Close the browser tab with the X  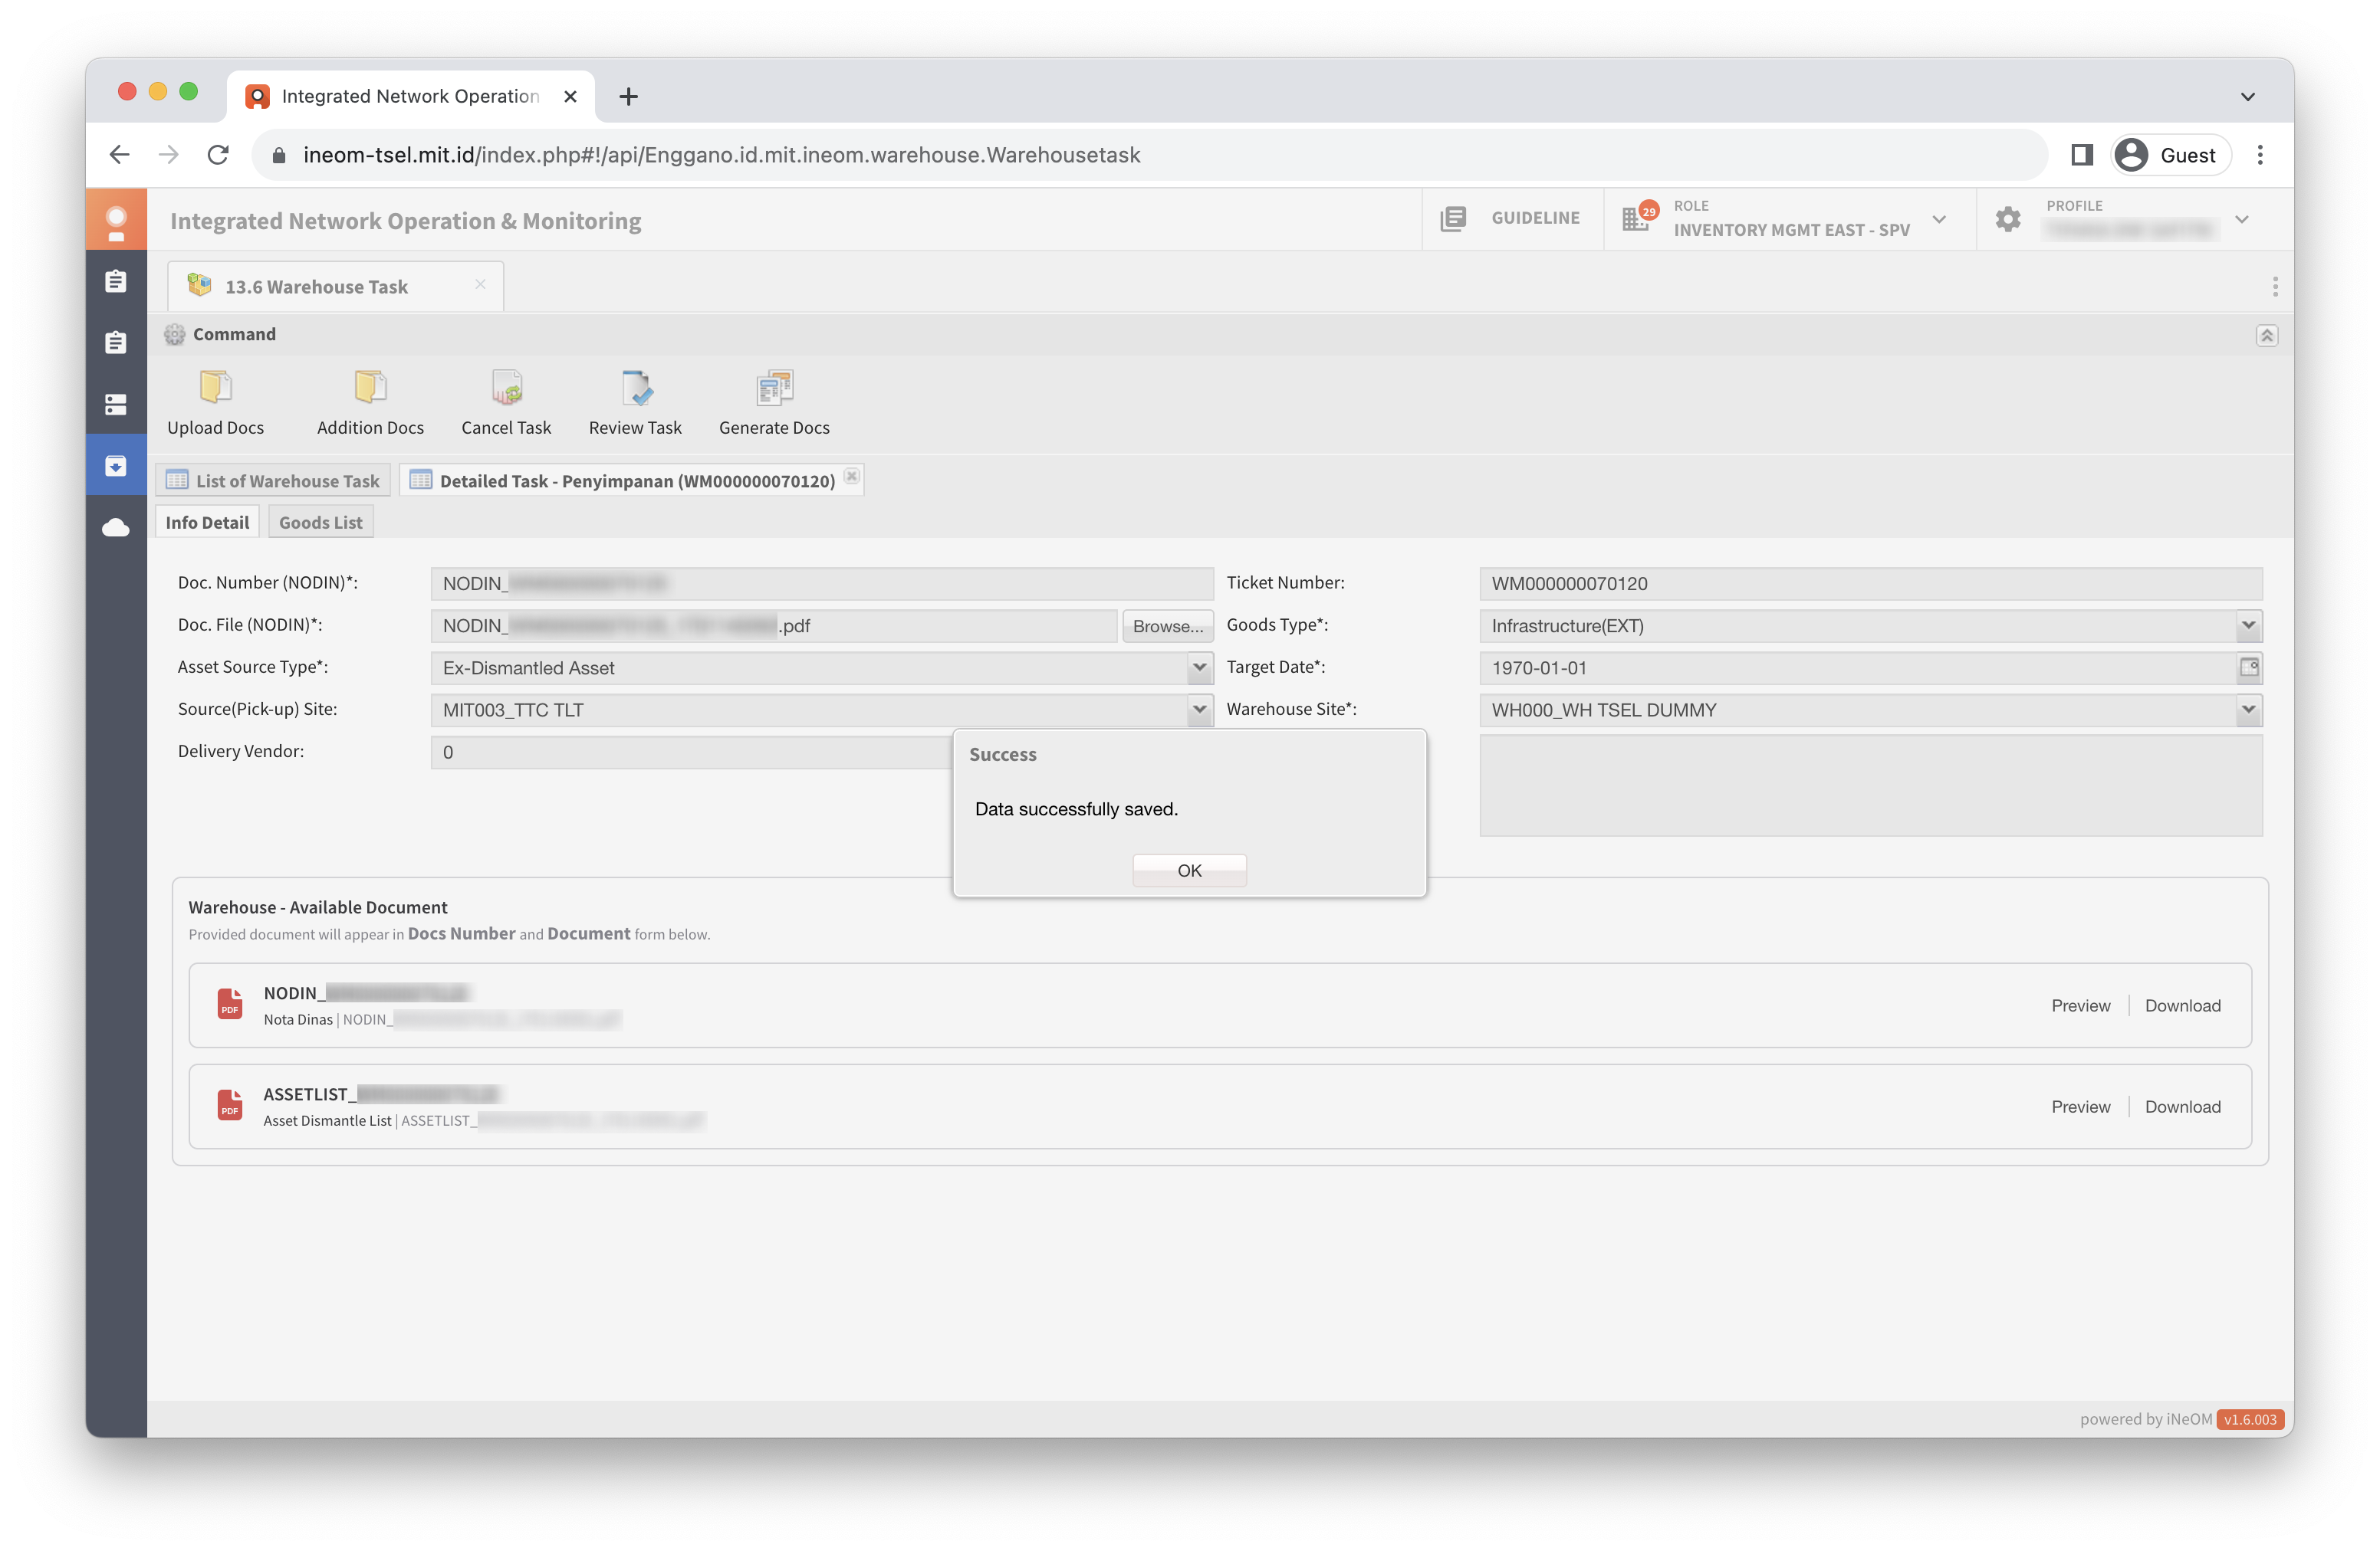570,97
